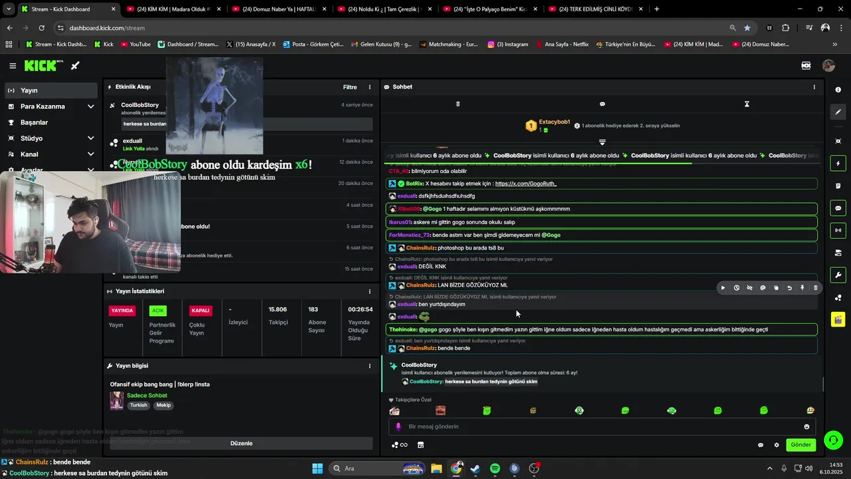Viewport: 851px width, 479px height.
Task: Switch to the Domuz Naber Ya browser tab
Action: (279, 9)
